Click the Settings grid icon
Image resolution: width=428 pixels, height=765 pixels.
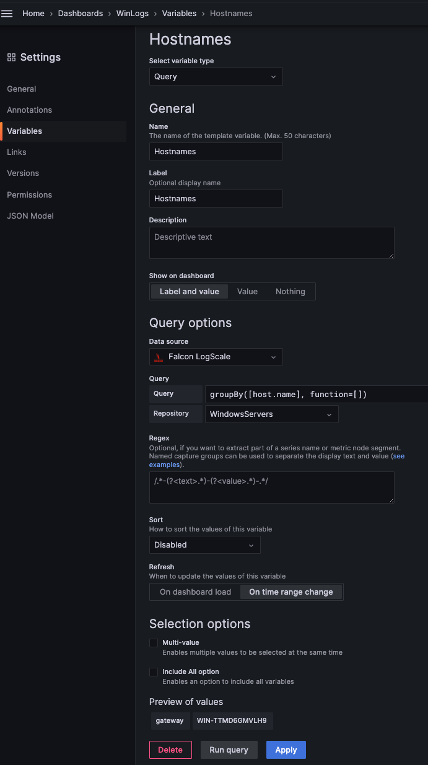click(x=11, y=58)
